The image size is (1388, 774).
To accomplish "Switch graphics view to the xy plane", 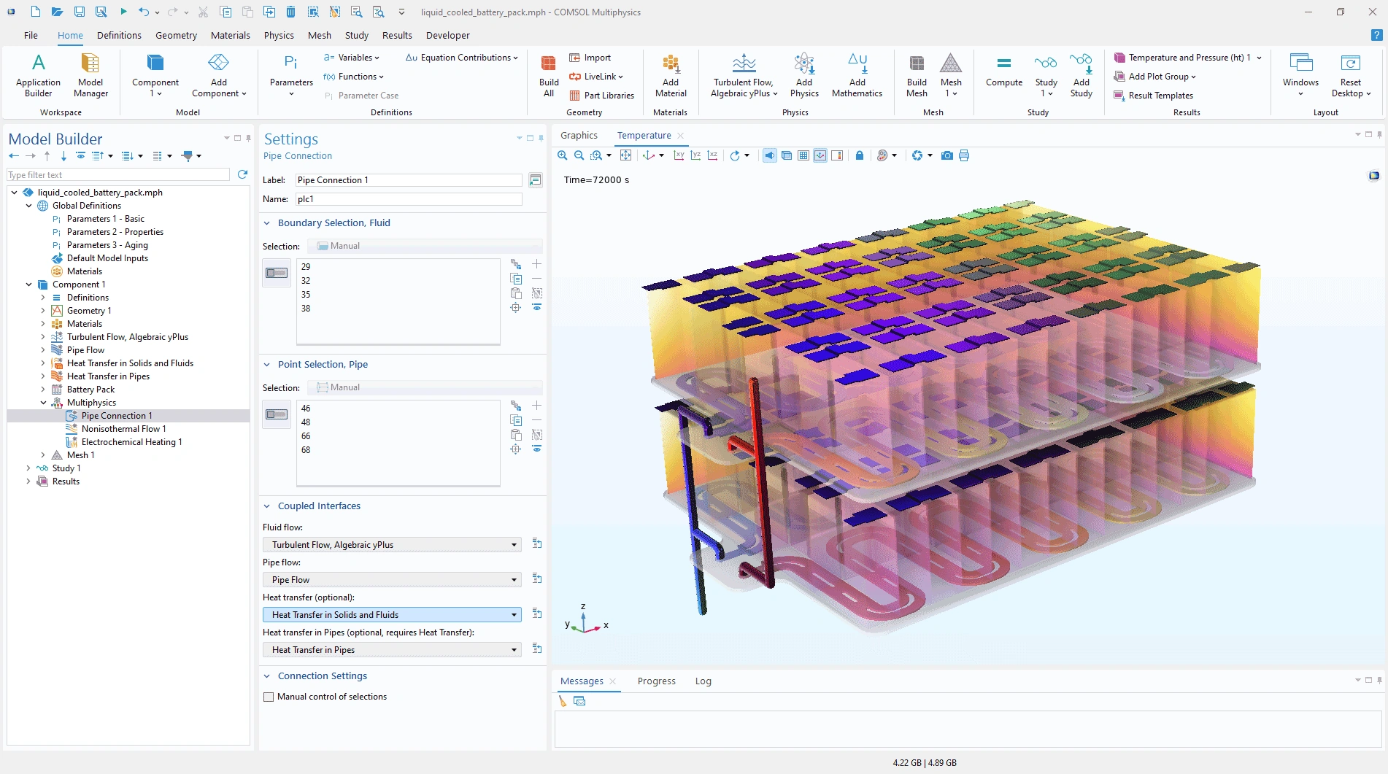I will click(679, 155).
